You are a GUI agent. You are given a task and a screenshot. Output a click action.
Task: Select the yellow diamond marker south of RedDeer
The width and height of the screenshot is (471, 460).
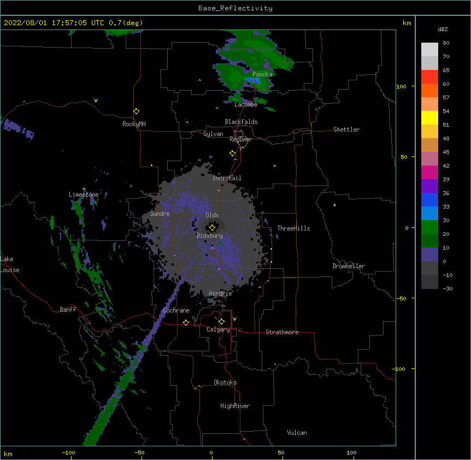233,154
